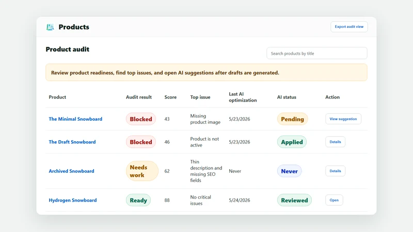
Task: Click View suggestion for The Minimal Snowboard
Action: [343, 119]
